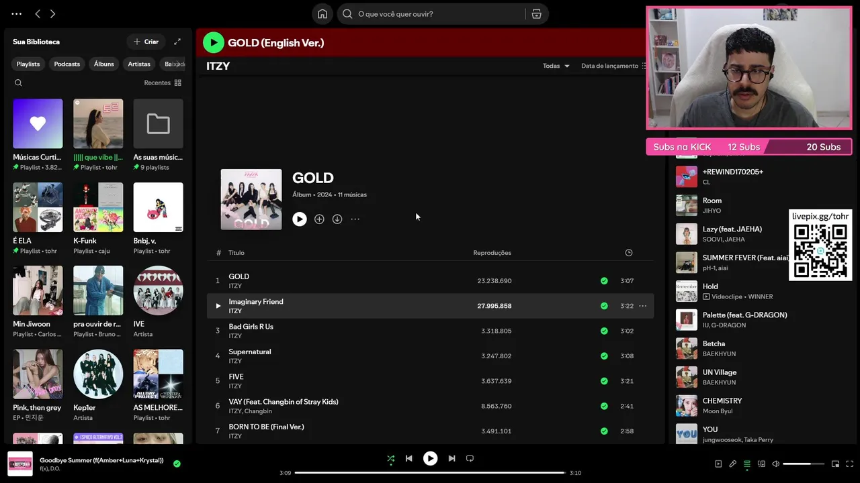The height and width of the screenshot is (483, 860).
Task: Play album from green sticky header button
Action: click(214, 43)
